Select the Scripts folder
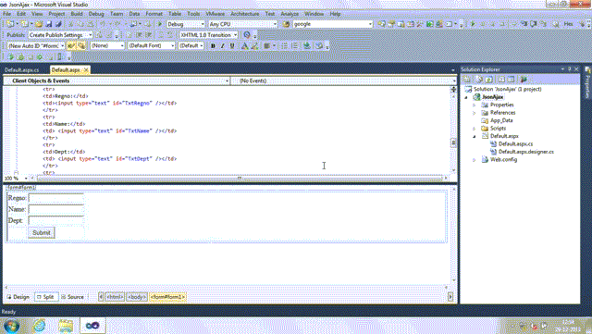Viewport: 592px width, 334px height. click(498, 129)
